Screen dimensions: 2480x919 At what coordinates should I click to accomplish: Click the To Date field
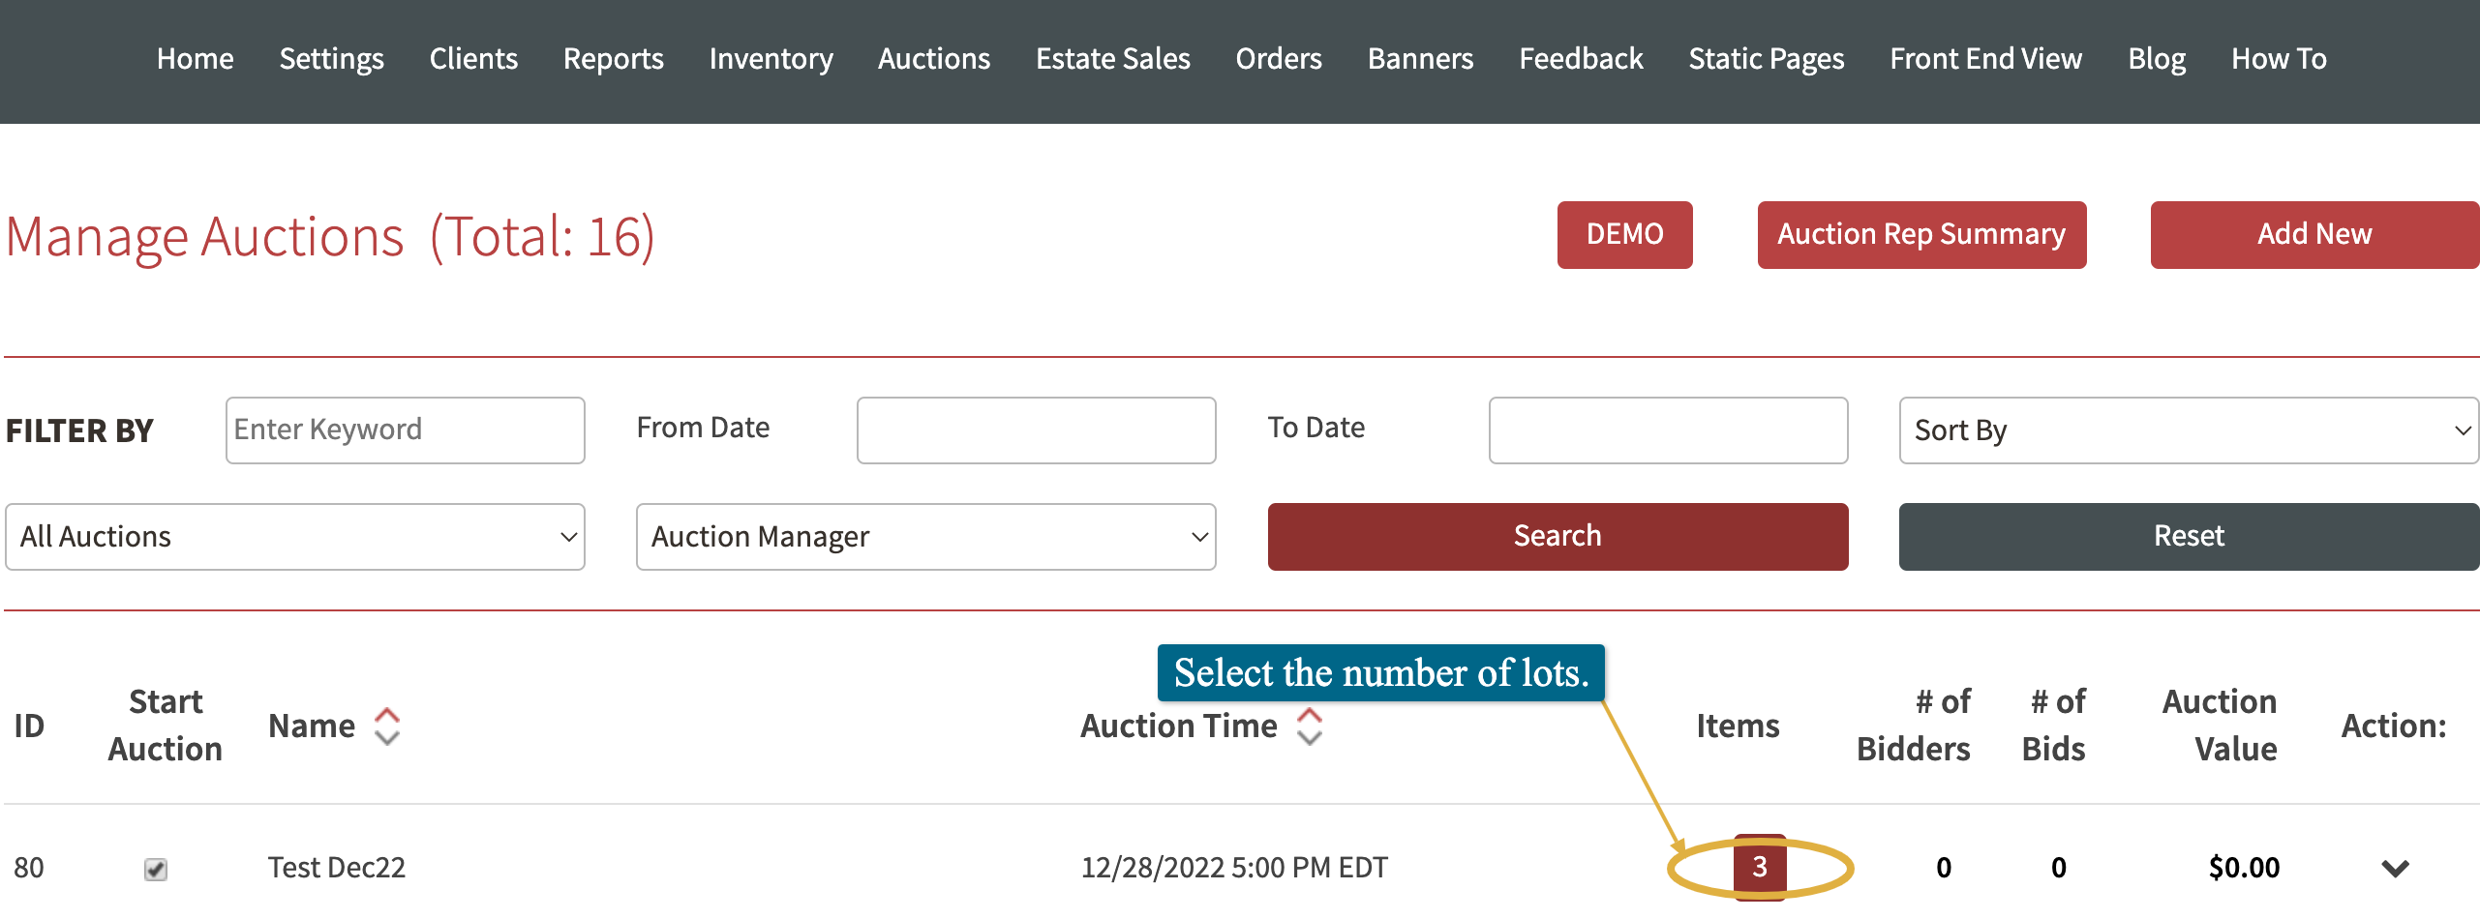[1667, 430]
